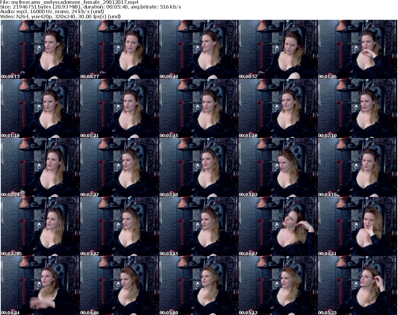View thumbnail labeled 00:04:34
Screen dimensions: 398x315
click(40, 285)
